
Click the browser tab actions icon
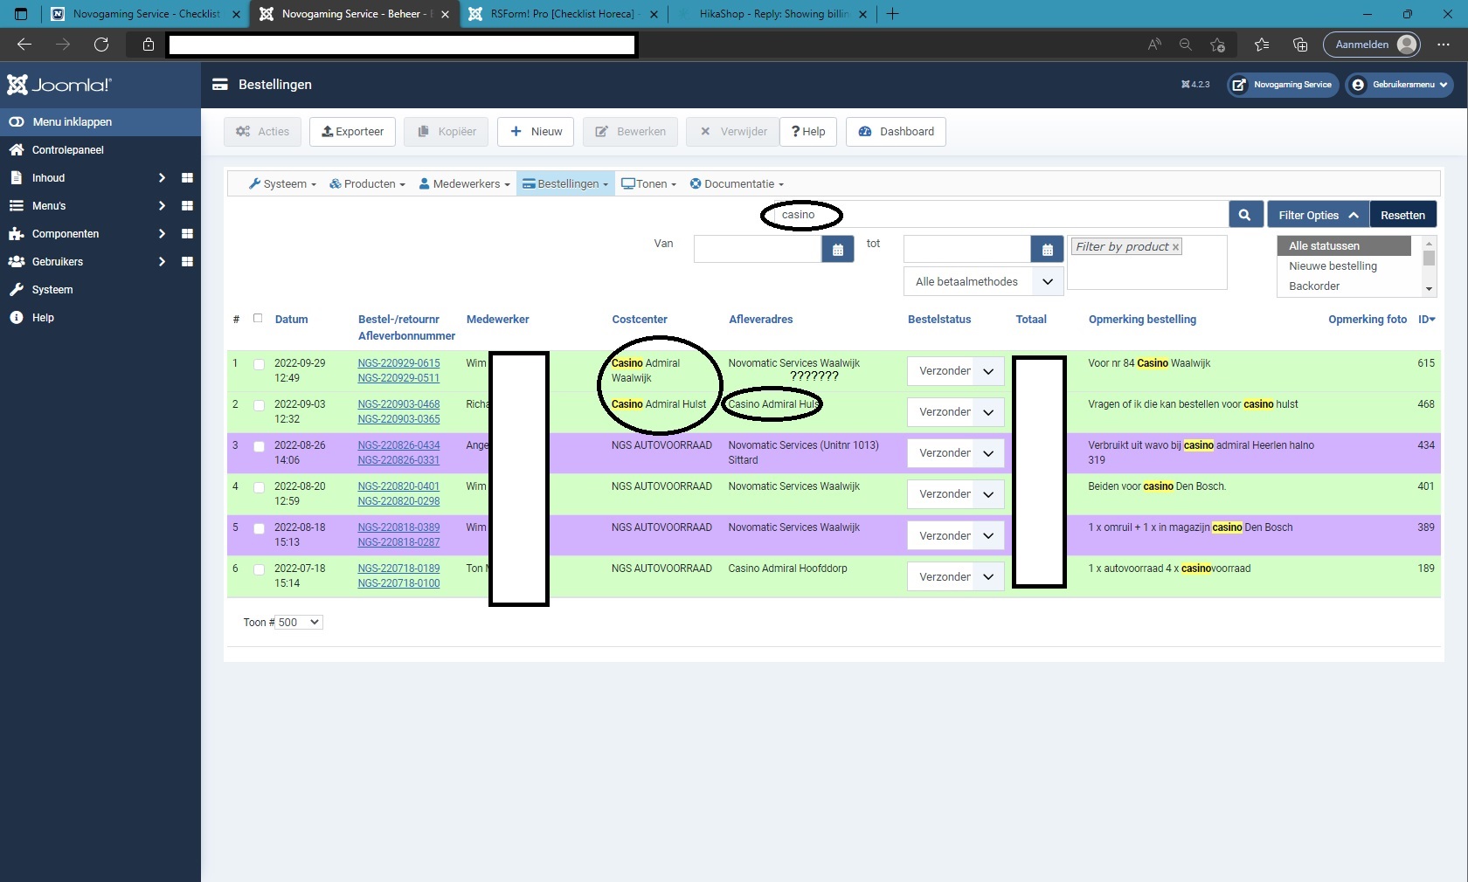22,14
